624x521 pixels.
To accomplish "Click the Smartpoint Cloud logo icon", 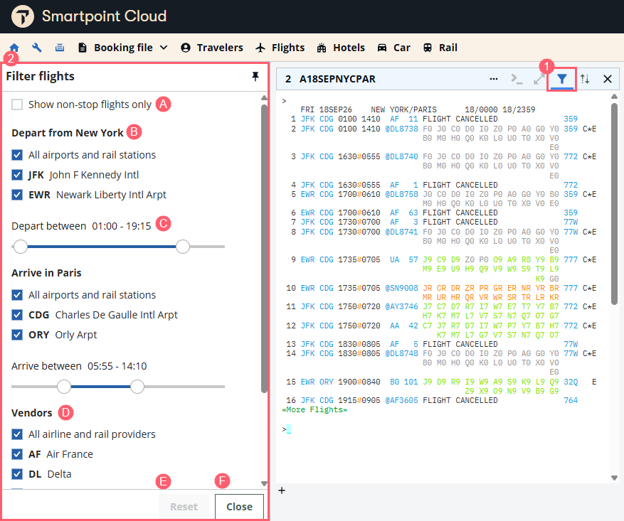I will 23,16.
